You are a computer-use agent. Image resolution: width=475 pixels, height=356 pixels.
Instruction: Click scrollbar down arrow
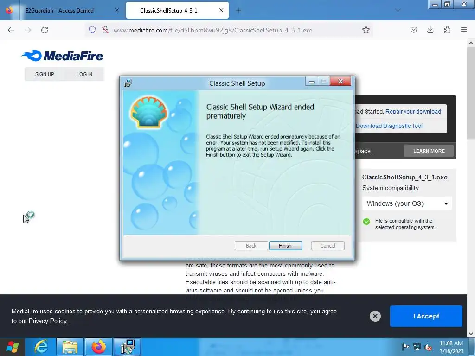tap(471, 334)
